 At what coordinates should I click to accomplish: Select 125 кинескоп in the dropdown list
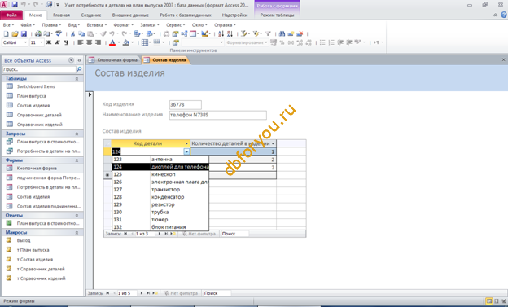[160, 174]
